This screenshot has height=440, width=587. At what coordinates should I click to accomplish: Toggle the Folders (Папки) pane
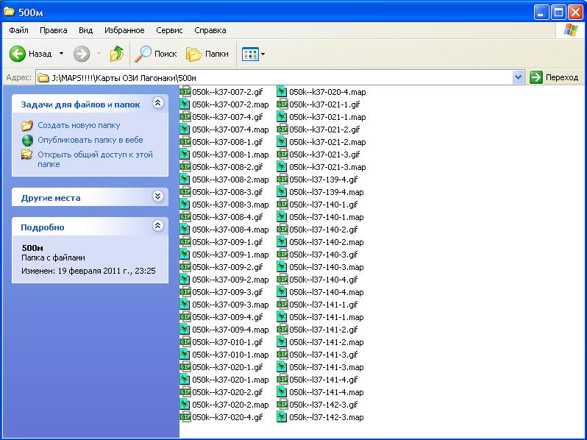(194, 54)
